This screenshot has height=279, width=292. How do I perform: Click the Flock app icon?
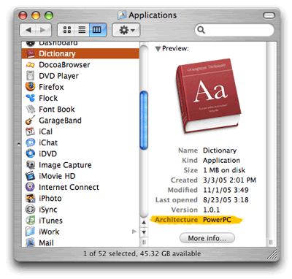[x=31, y=98]
